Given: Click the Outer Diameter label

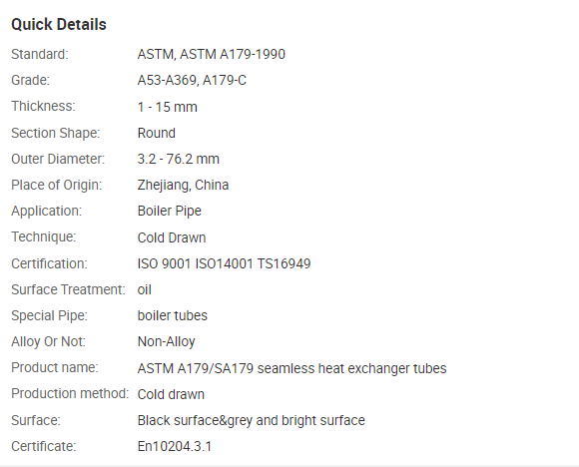Looking at the screenshot, I should pyautogui.click(x=58, y=159).
